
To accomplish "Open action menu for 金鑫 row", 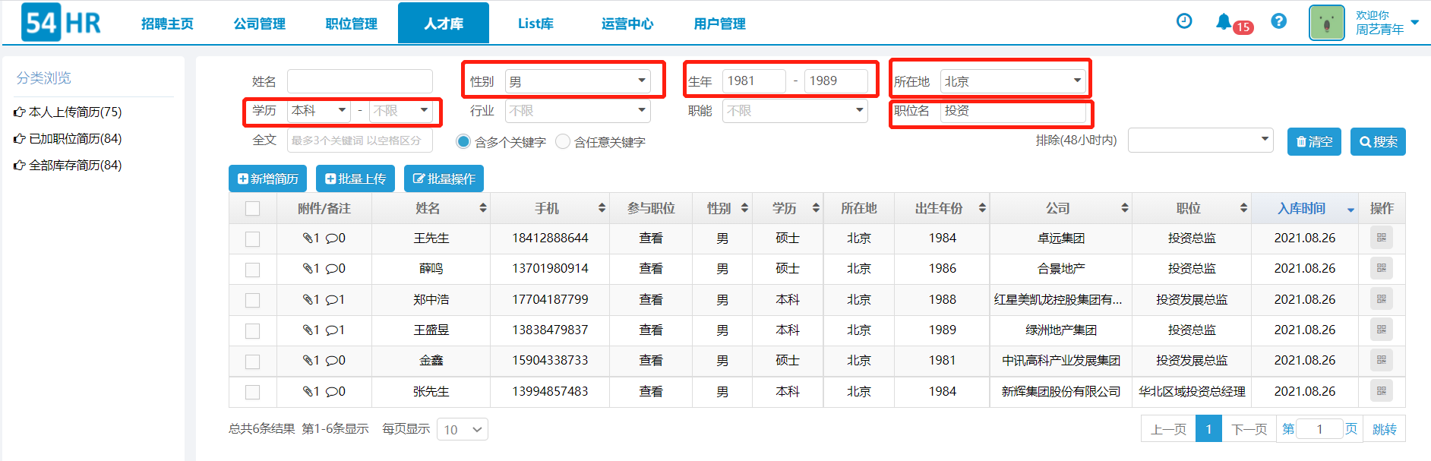I will (1382, 360).
